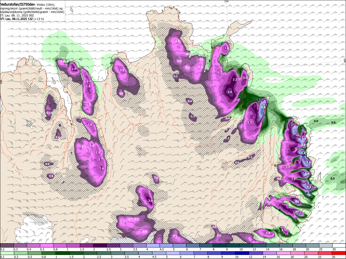Click the white swatch after 30 in top legend
The image size is (346, 259).
click(339, 245)
